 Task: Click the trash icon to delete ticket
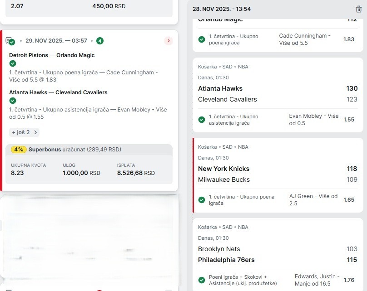[359, 9]
